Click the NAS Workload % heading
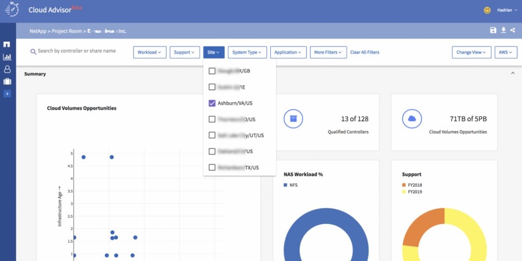This screenshot has width=522, height=261. tap(303, 174)
